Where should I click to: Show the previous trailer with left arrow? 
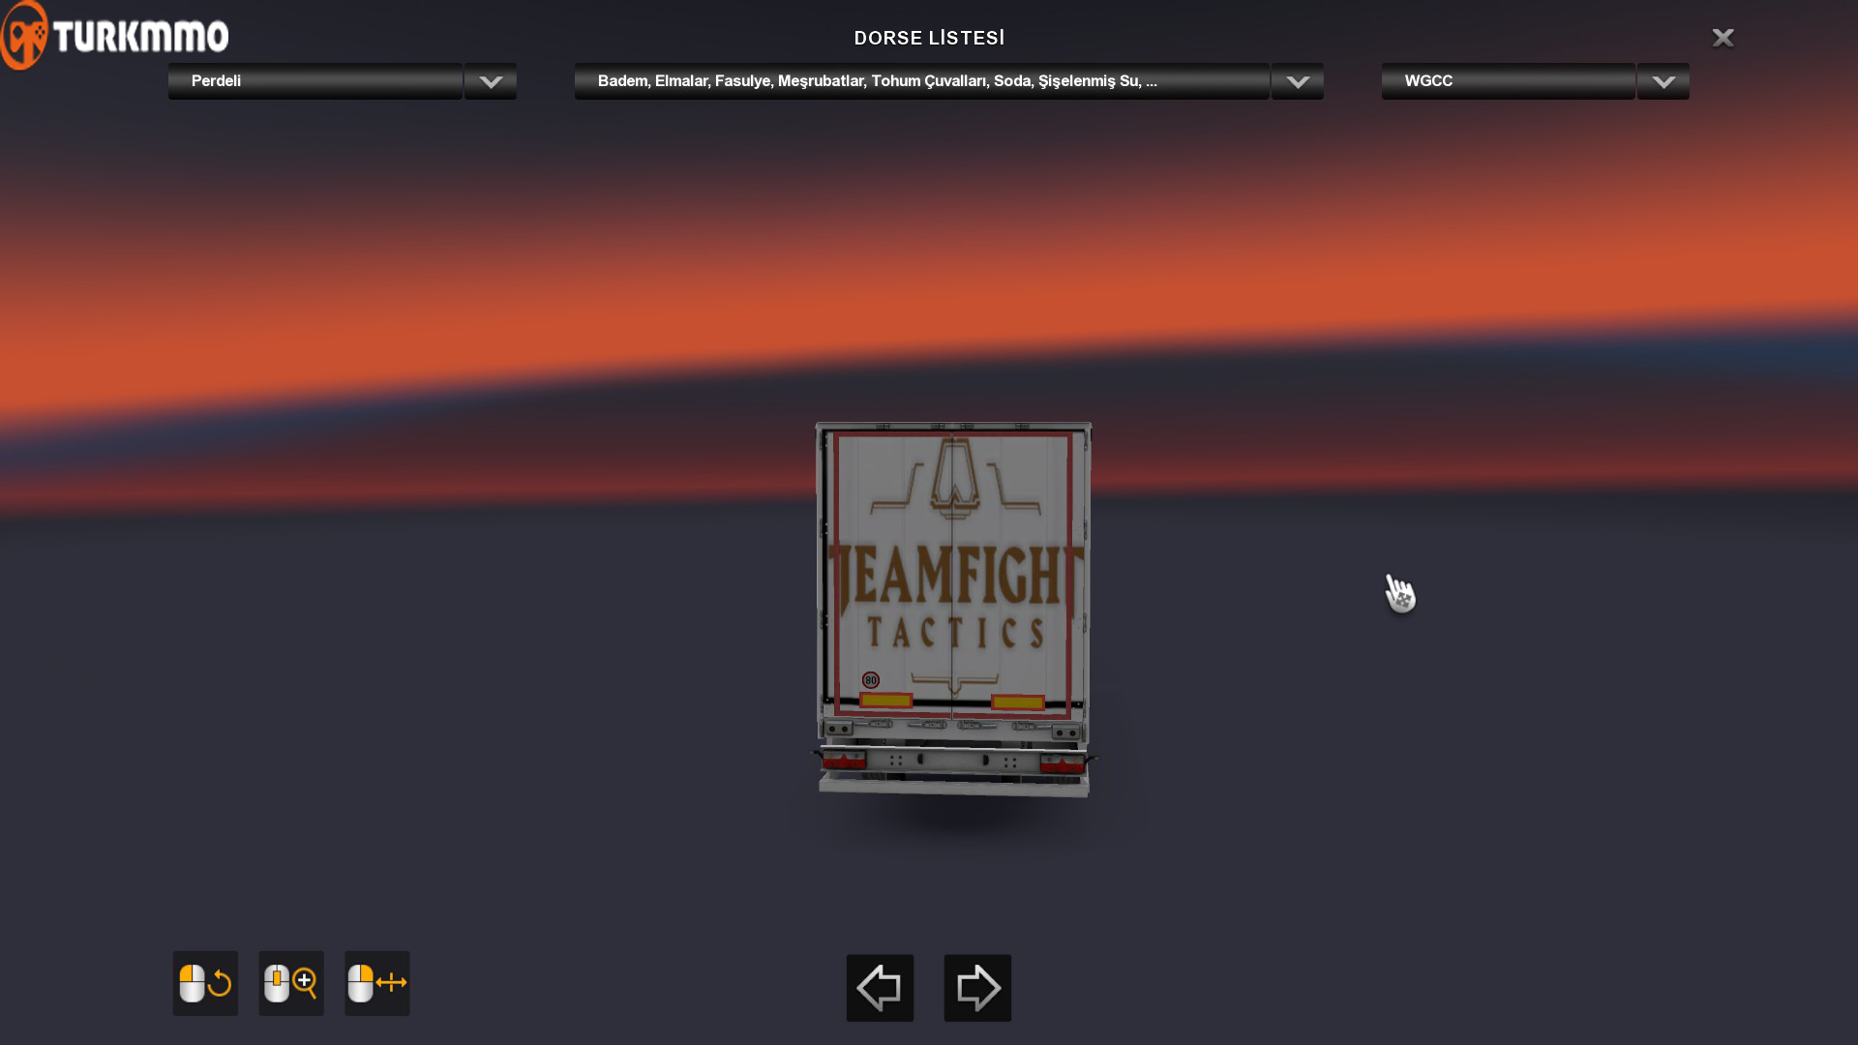[x=880, y=988]
